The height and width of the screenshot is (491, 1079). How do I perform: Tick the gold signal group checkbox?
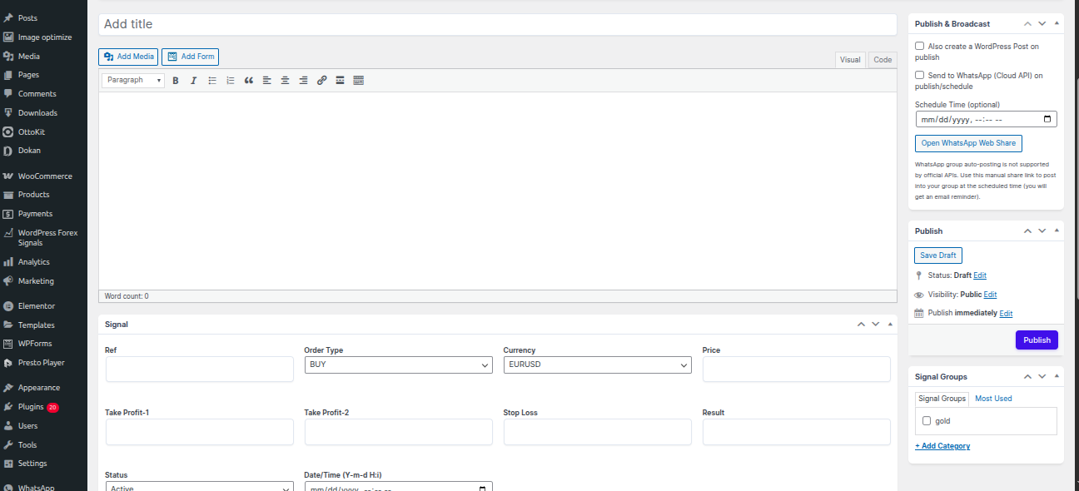click(x=927, y=421)
